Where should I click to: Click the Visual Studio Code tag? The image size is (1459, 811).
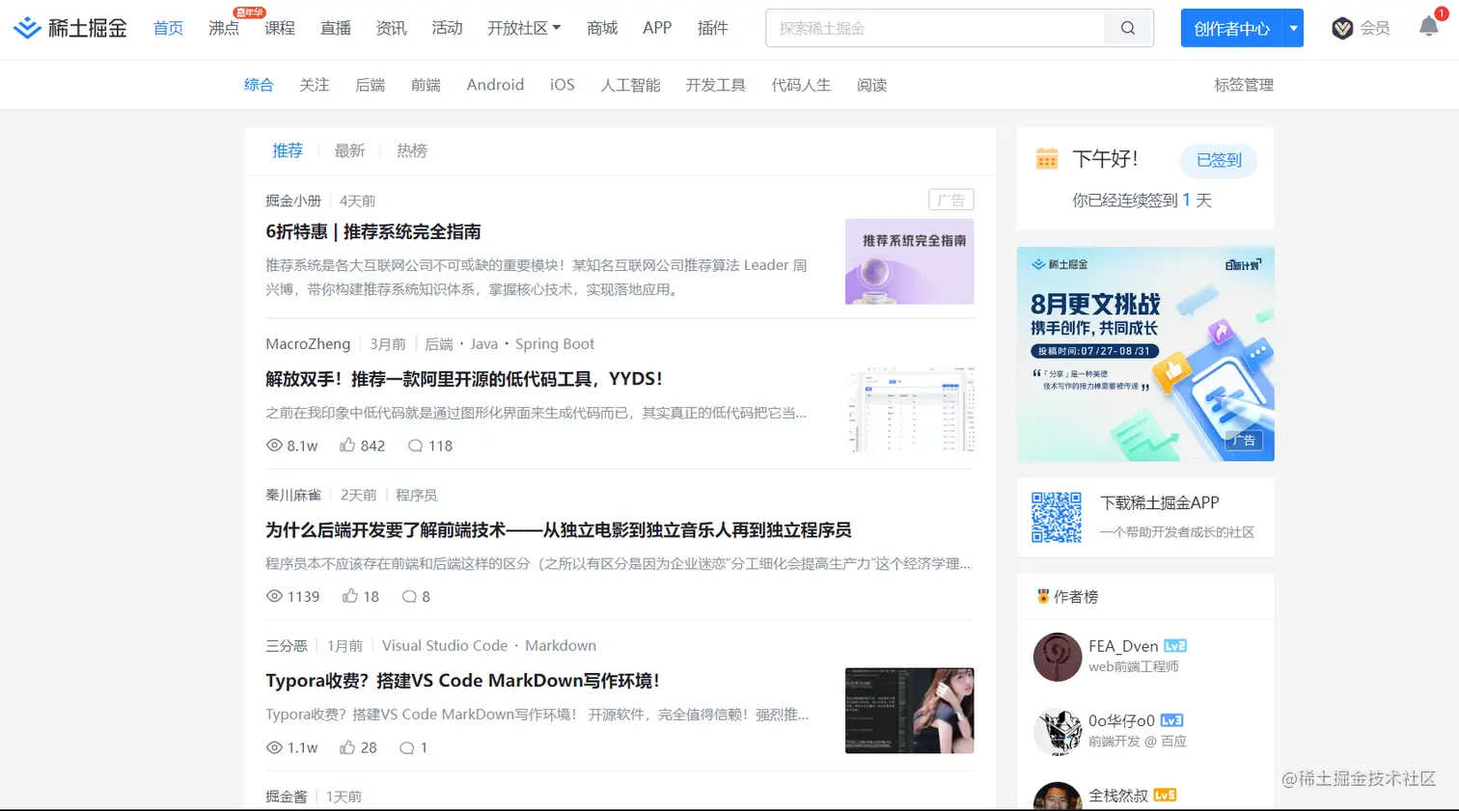pyautogui.click(x=445, y=646)
